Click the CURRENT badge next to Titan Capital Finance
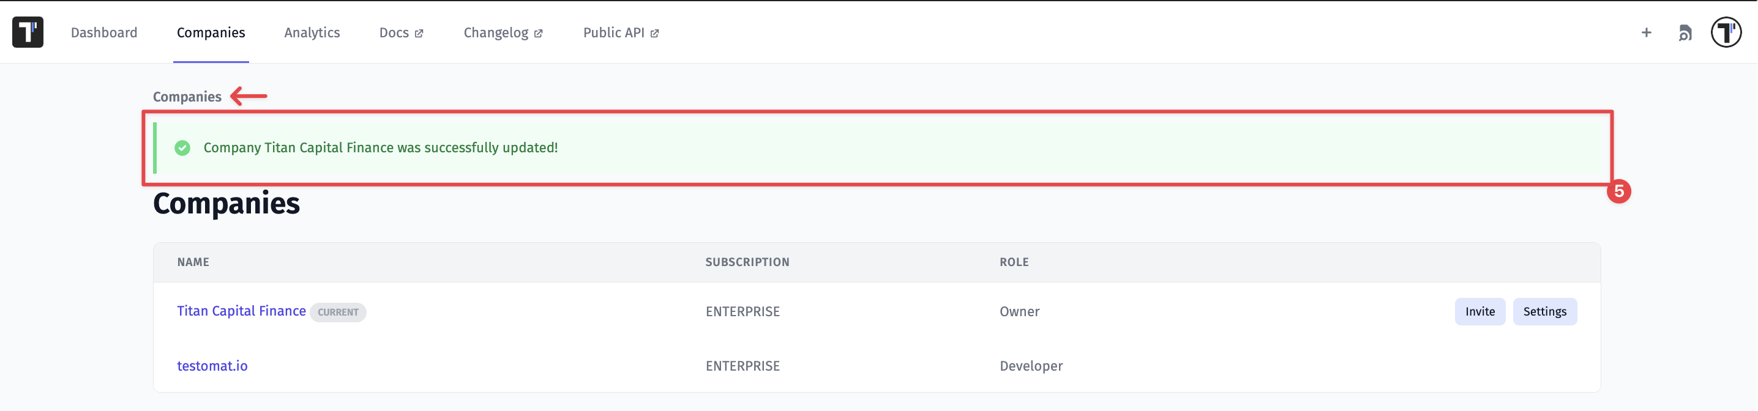Screen dimensions: 1758x411 (338, 312)
